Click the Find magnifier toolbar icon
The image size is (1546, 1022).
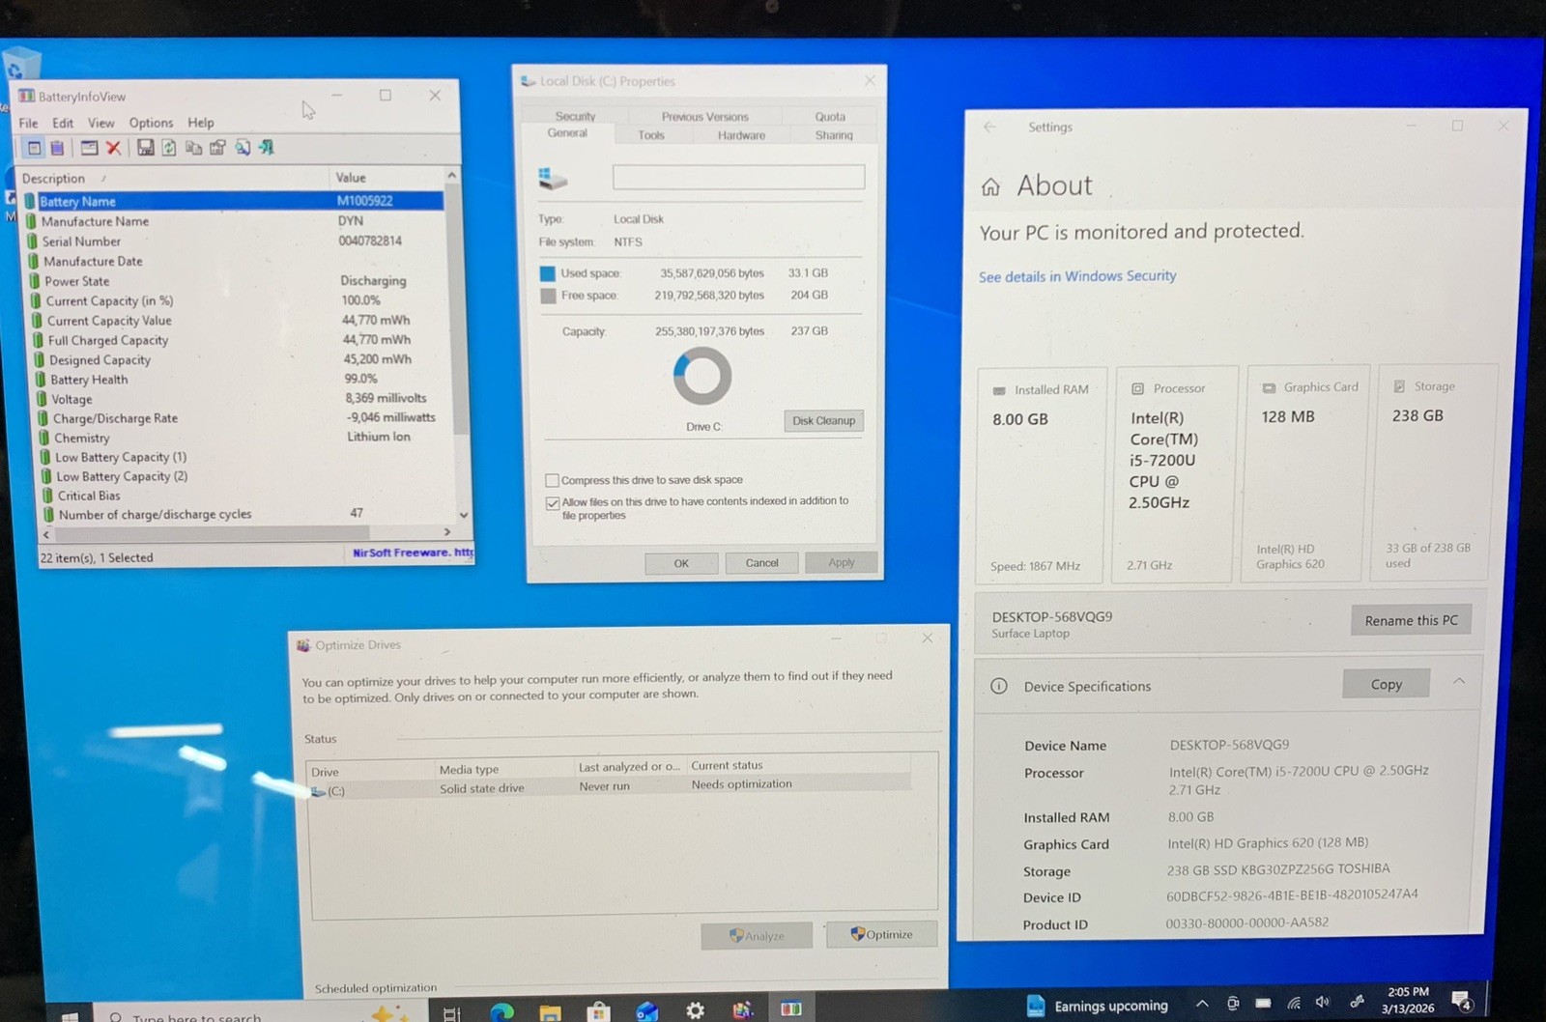coord(243,148)
